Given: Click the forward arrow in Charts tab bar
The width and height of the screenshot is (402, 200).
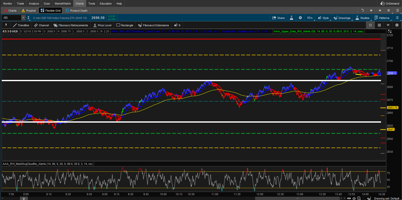Looking at the screenshot, I should click(x=380, y=10).
